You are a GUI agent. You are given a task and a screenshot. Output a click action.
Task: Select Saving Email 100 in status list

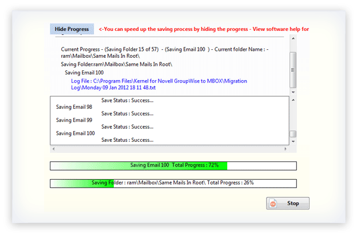(76, 133)
